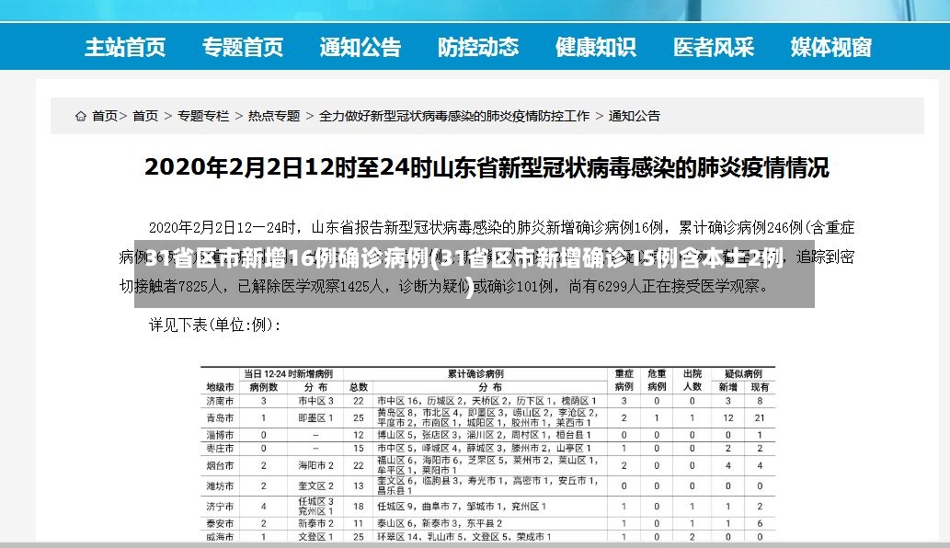Select 济南市 cumulative distribution starting 市中区 16
Screen dimensions: 950x548
pyautogui.click(x=487, y=401)
